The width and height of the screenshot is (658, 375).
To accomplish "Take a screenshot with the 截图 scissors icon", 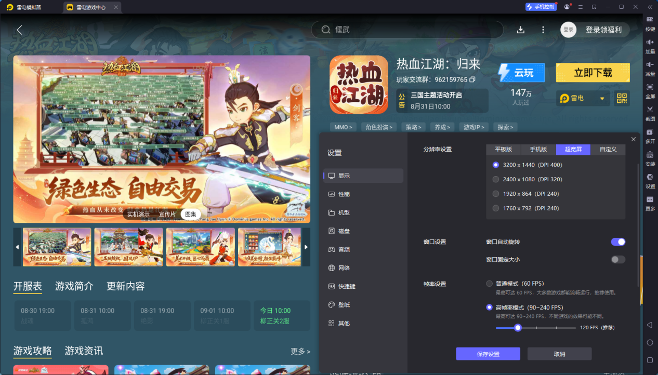I will pos(650,109).
